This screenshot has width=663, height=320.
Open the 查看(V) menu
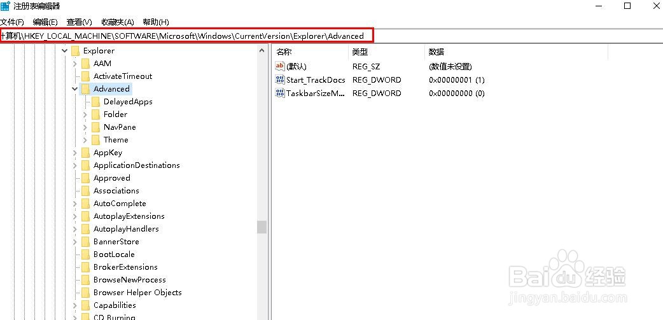(x=79, y=22)
